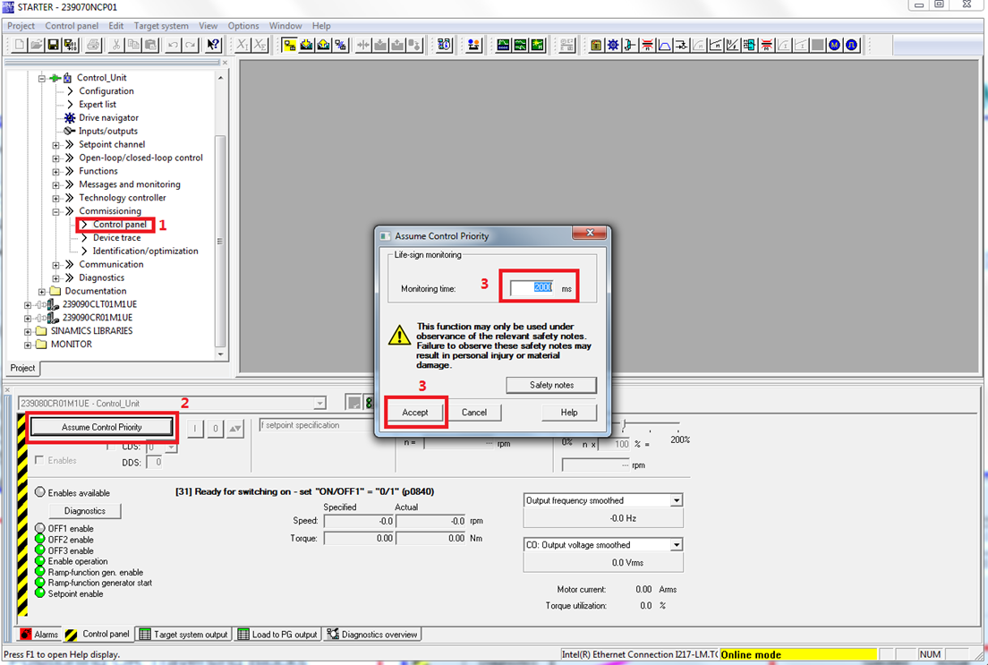
Task: Click the Accept button in dialog
Action: [415, 413]
